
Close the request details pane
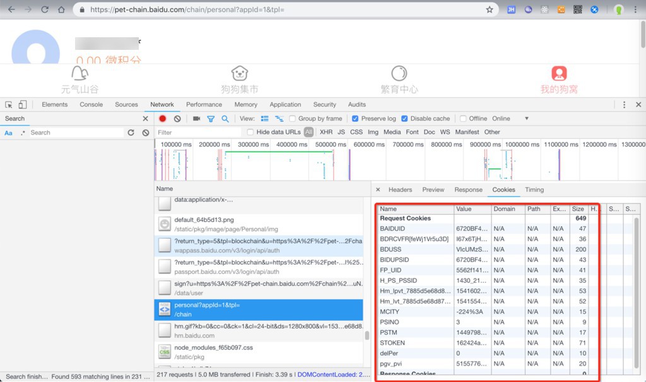coord(378,190)
